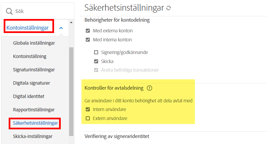The image size is (267, 144).
Task: Open Digital identitet settings
Action: pos(29,96)
